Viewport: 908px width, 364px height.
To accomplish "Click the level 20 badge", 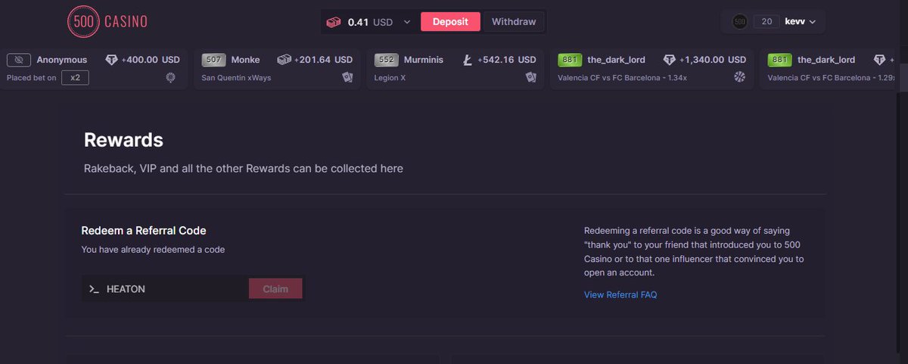I will pos(767,22).
